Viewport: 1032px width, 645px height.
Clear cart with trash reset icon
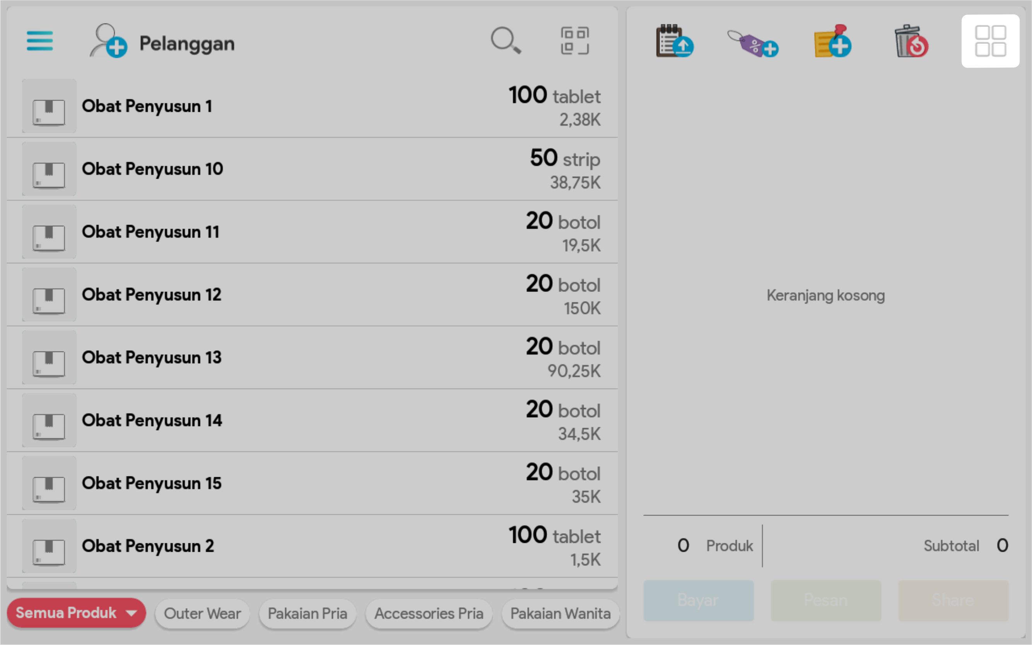[x=911, y=41]
